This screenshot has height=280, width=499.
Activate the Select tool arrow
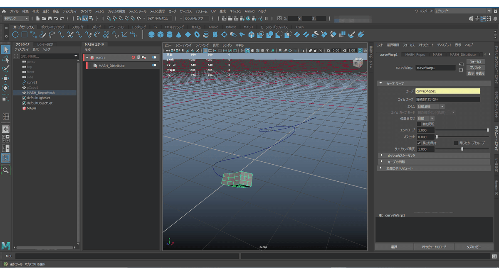point(6,49)
